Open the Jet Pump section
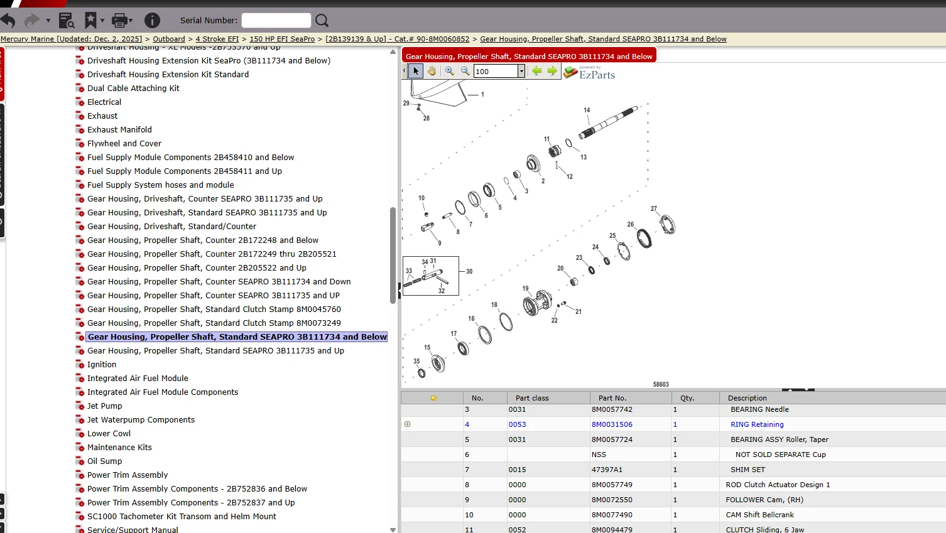The height and width of the screenshot is (533, 946). pyautogui.click(x=104, y=406)
